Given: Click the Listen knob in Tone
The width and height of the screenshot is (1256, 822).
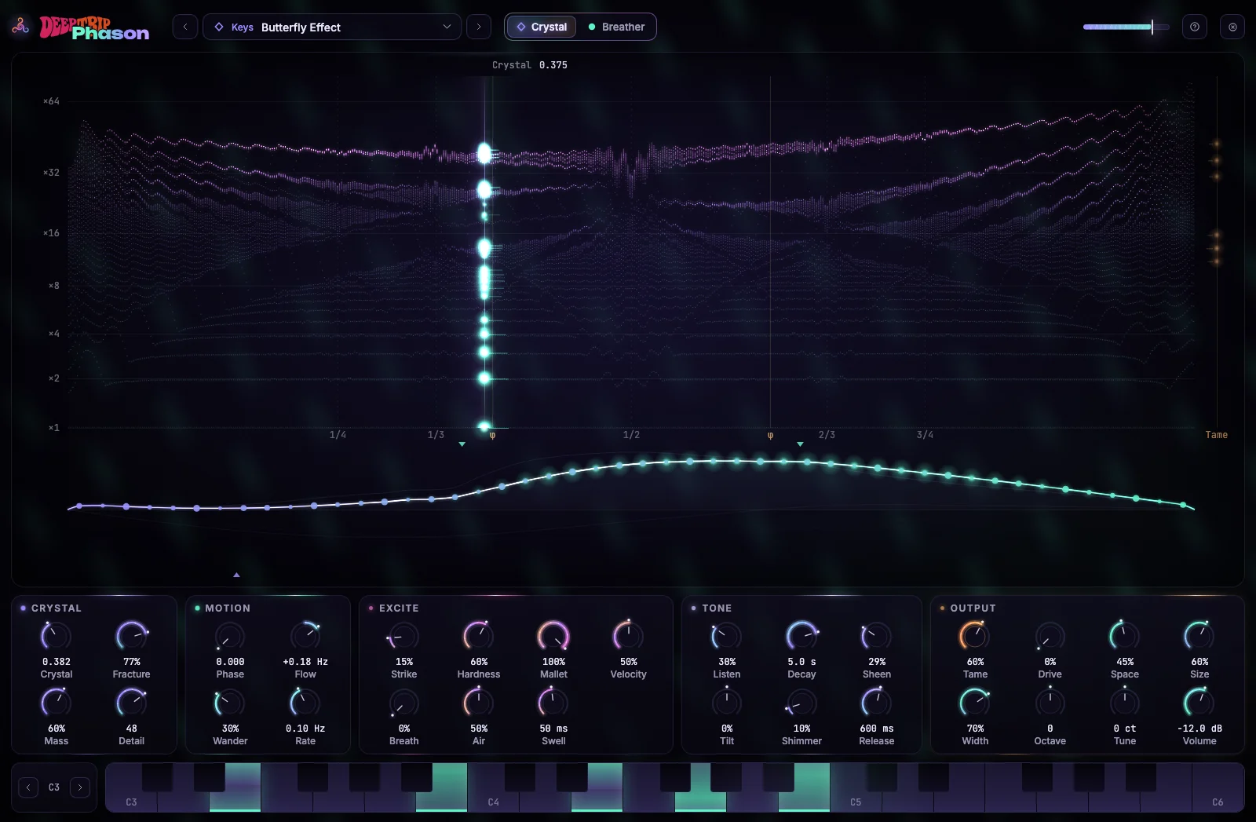Looking at the screenshot, I should (727, 636).
